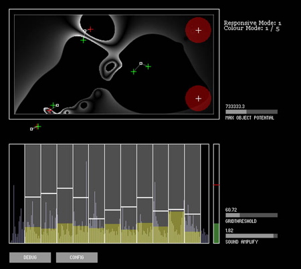Click the 60.72 value readout
The width and height of the screenshot is (301, 269).
[231, 210]
